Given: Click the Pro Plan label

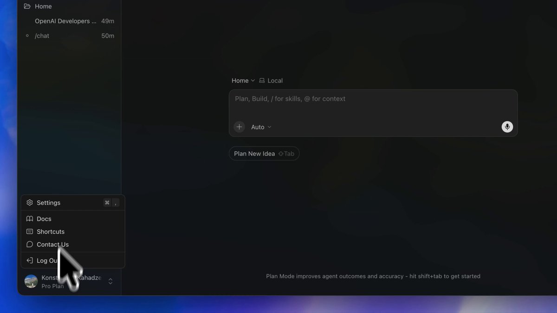Looking at the screenshot, I should click(52, 286).
